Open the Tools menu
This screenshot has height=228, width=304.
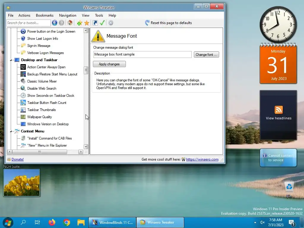[x=99, y=15]
